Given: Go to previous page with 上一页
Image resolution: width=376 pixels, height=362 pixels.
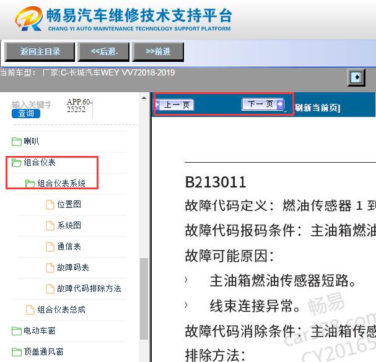Looking at the screenshot, I should 174,105.
